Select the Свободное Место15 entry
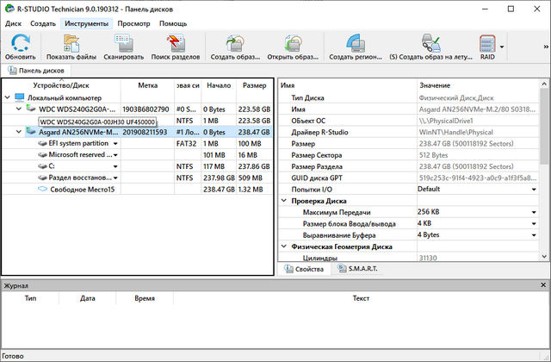The width and height of the screenshot is (551, 362). click(82, 189)
